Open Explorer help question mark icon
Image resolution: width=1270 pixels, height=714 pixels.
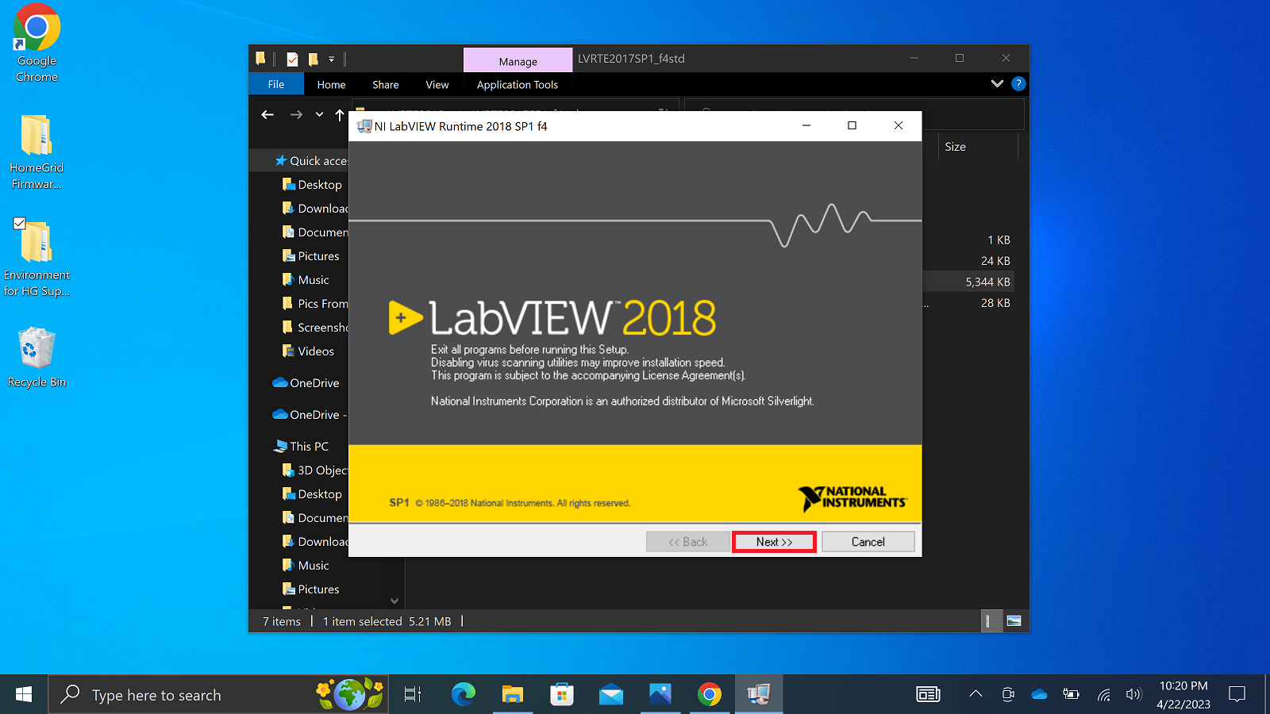pos(1018,84)
